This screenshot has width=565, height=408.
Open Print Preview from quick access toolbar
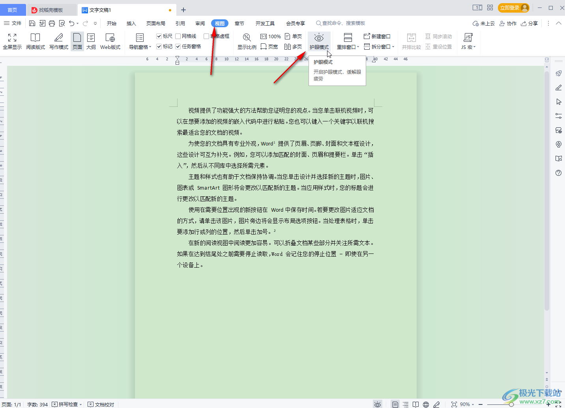tap(62, 23)
